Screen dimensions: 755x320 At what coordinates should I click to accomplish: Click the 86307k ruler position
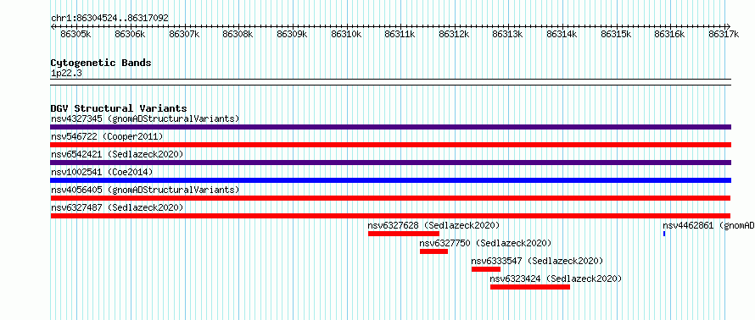point(184,34)
